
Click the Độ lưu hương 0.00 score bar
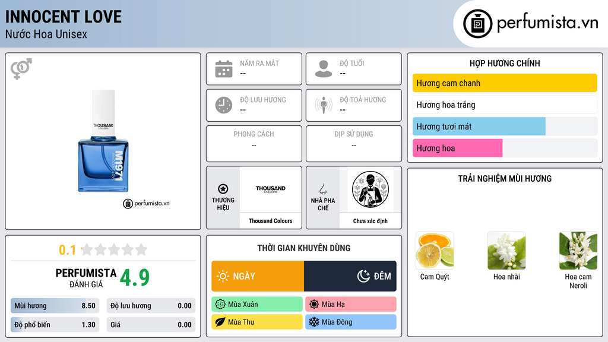pyautogui.click(x=151, y=306)
